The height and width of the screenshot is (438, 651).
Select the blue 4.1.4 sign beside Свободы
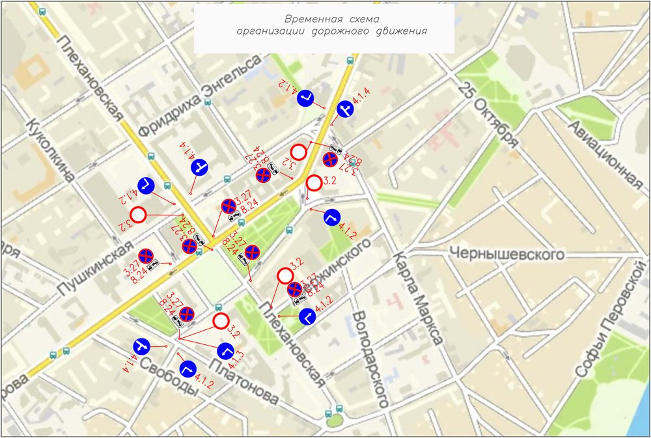click(142, 347)
